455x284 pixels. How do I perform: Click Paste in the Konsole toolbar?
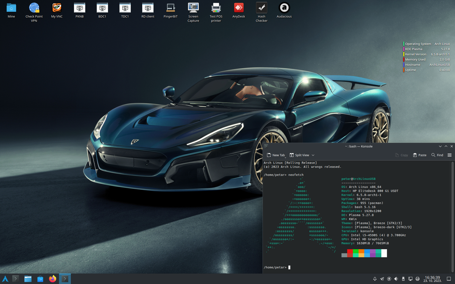(419, 155)
